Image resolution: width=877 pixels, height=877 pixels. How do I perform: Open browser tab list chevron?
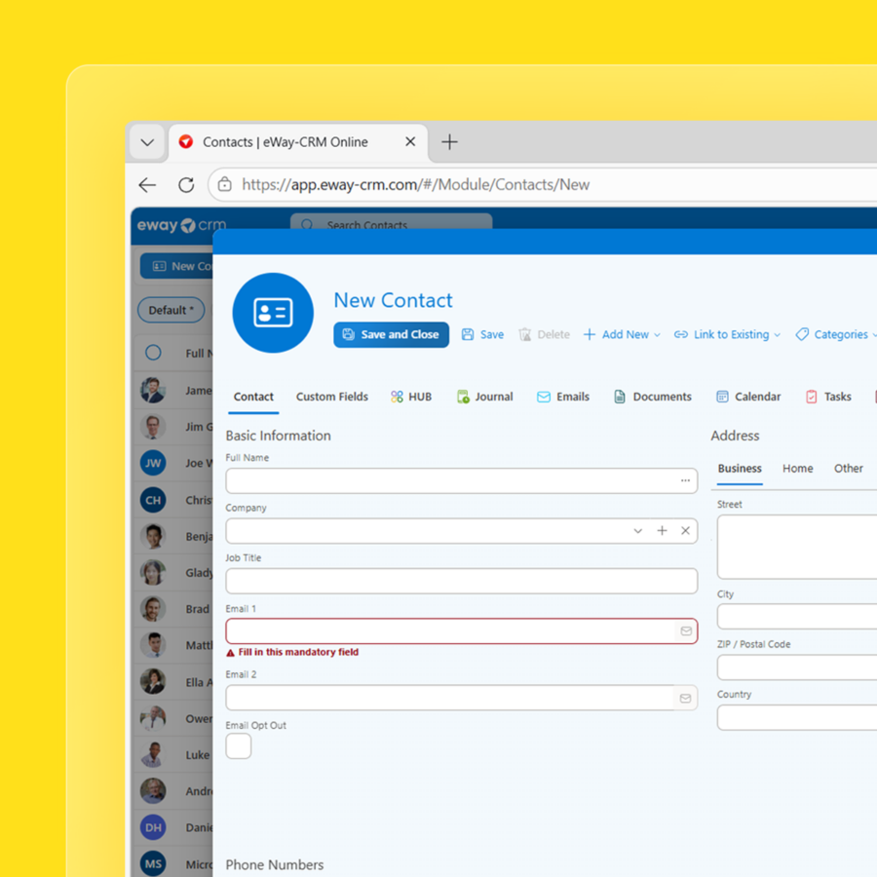[147, 142]
